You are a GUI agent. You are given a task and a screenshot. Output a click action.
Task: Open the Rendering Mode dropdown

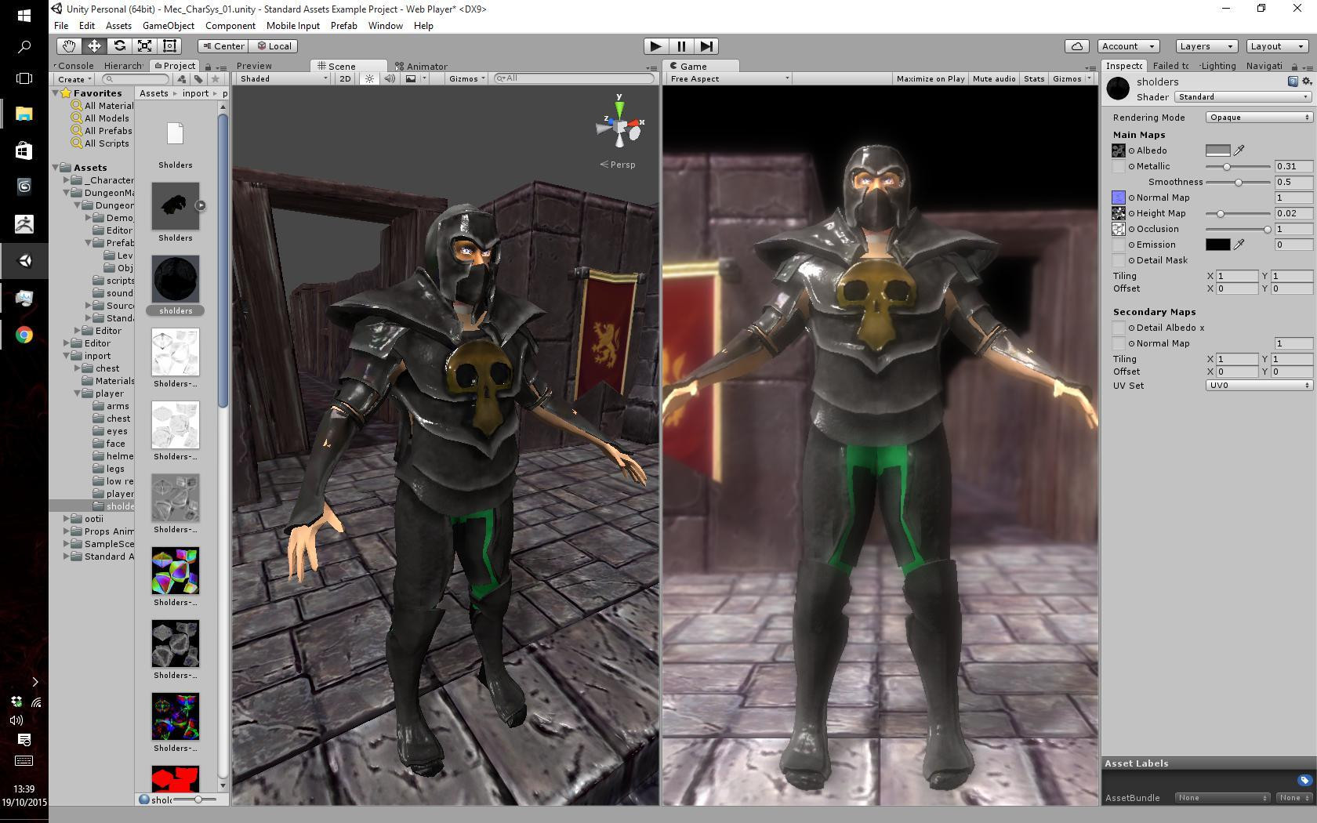click(1258, 118)
